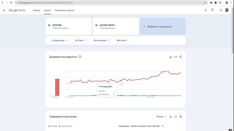Open the За 12 мес. time range dropdown
The height and width of the screenshot is (131, 234).
[80, 40]
